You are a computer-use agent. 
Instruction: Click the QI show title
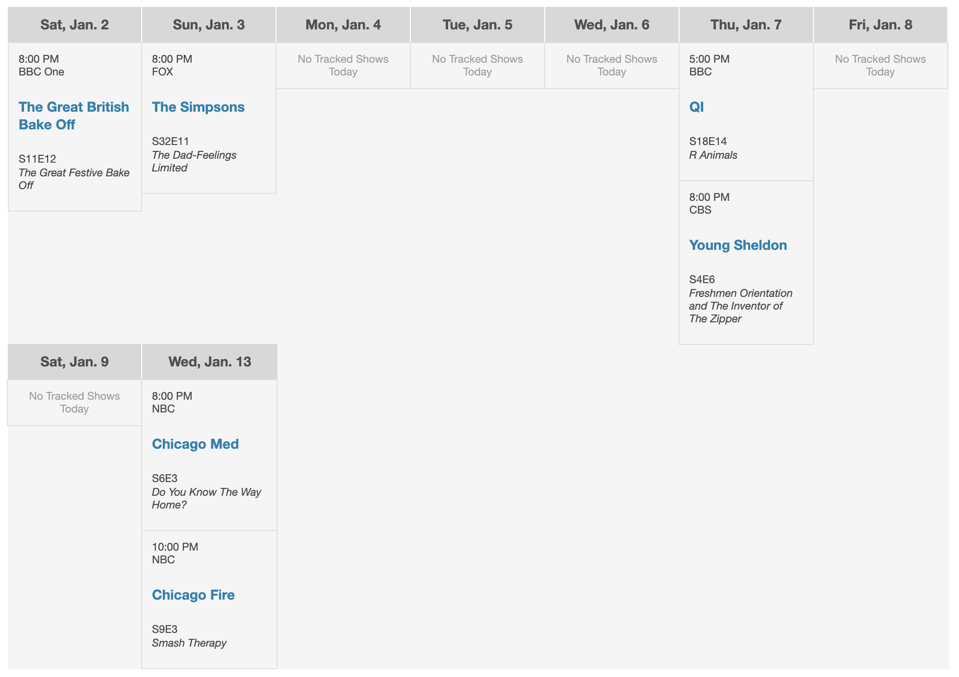(x=696, y=107)
